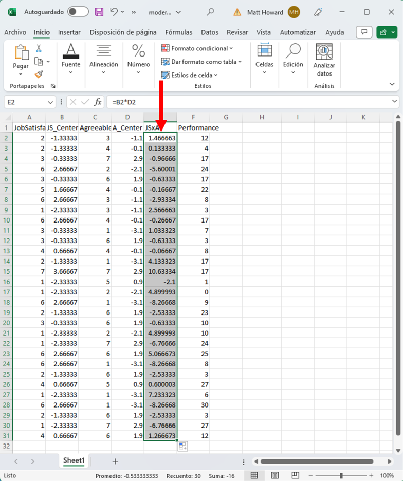Click the Format Painter brush icon
The width and height of the screenshot is (403, 481).
click(39, 74)
